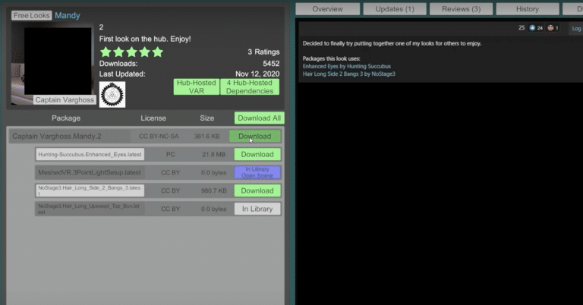This screenshot has width=583, height=305.
Task: Switch to the History tab
Action: [x=528, y=9]
